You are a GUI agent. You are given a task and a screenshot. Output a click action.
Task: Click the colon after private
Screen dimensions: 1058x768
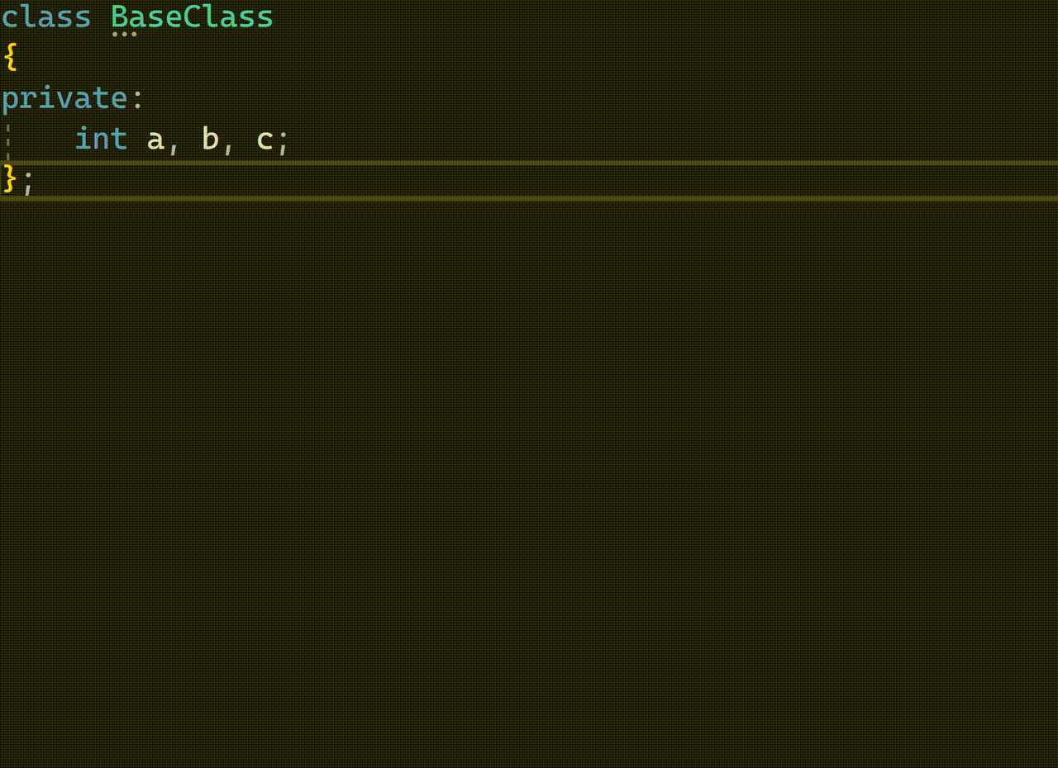[x=137, y=99]
